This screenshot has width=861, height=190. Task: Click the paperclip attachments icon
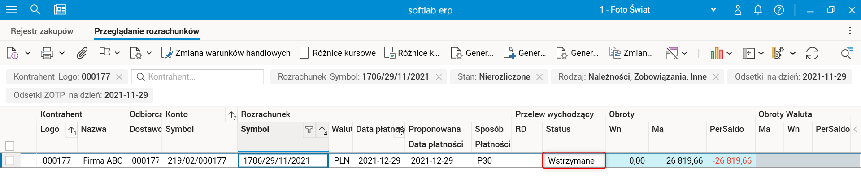pos(82,53)
